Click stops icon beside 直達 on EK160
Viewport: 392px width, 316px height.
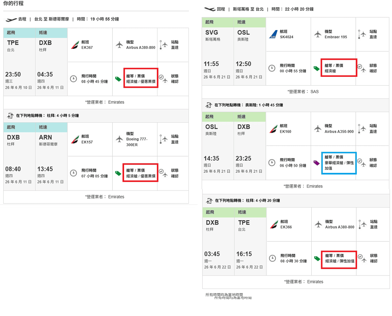[x=362, y=128]
